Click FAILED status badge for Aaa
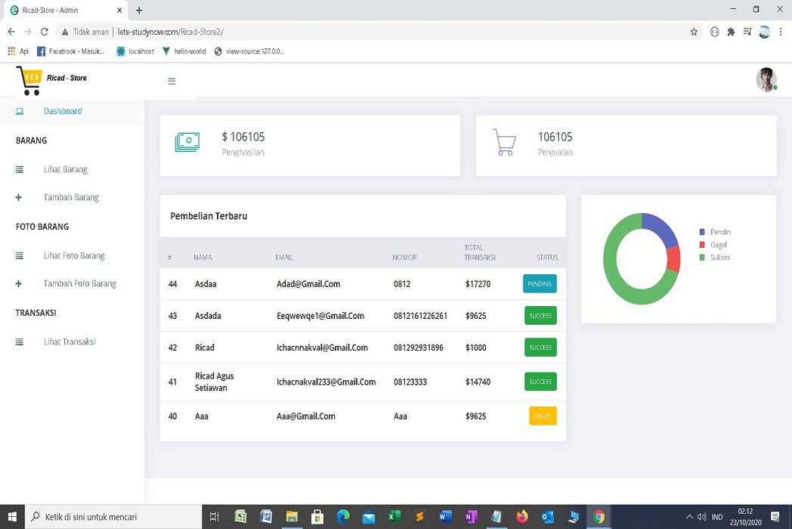 point(543,416)
